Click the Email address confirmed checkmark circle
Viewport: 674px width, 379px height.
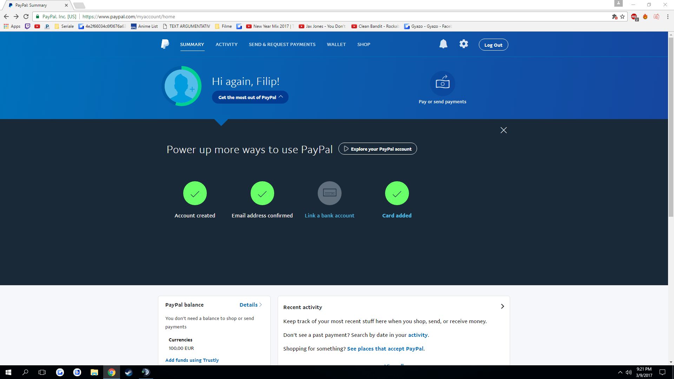[x=262, y=193]
